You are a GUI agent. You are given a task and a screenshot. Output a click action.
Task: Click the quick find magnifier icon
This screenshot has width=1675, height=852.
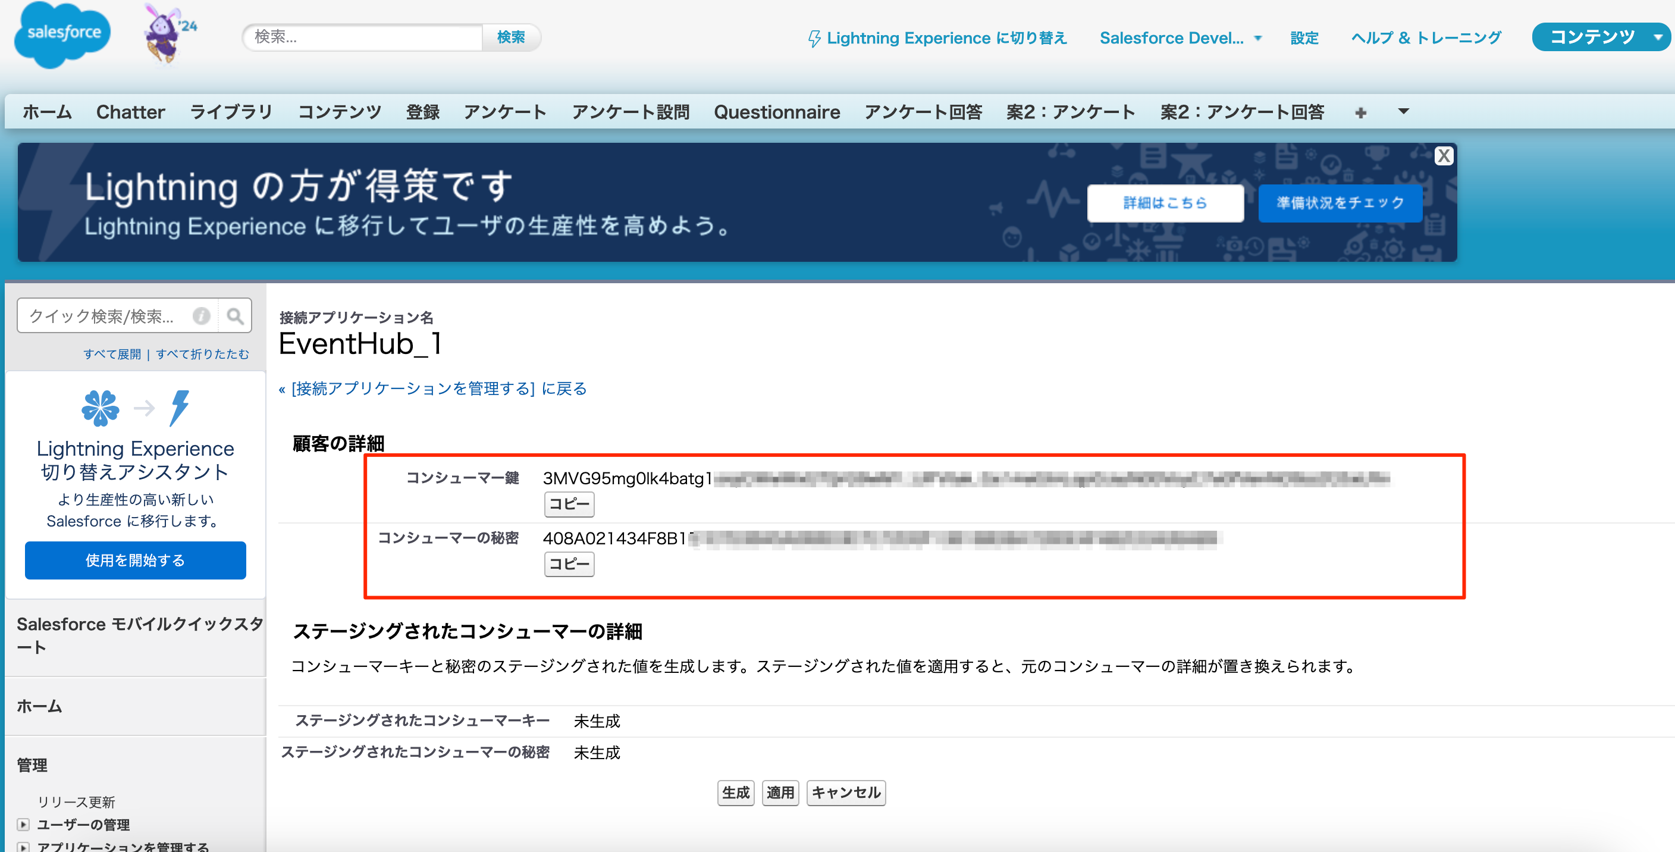tap(235, 316)
